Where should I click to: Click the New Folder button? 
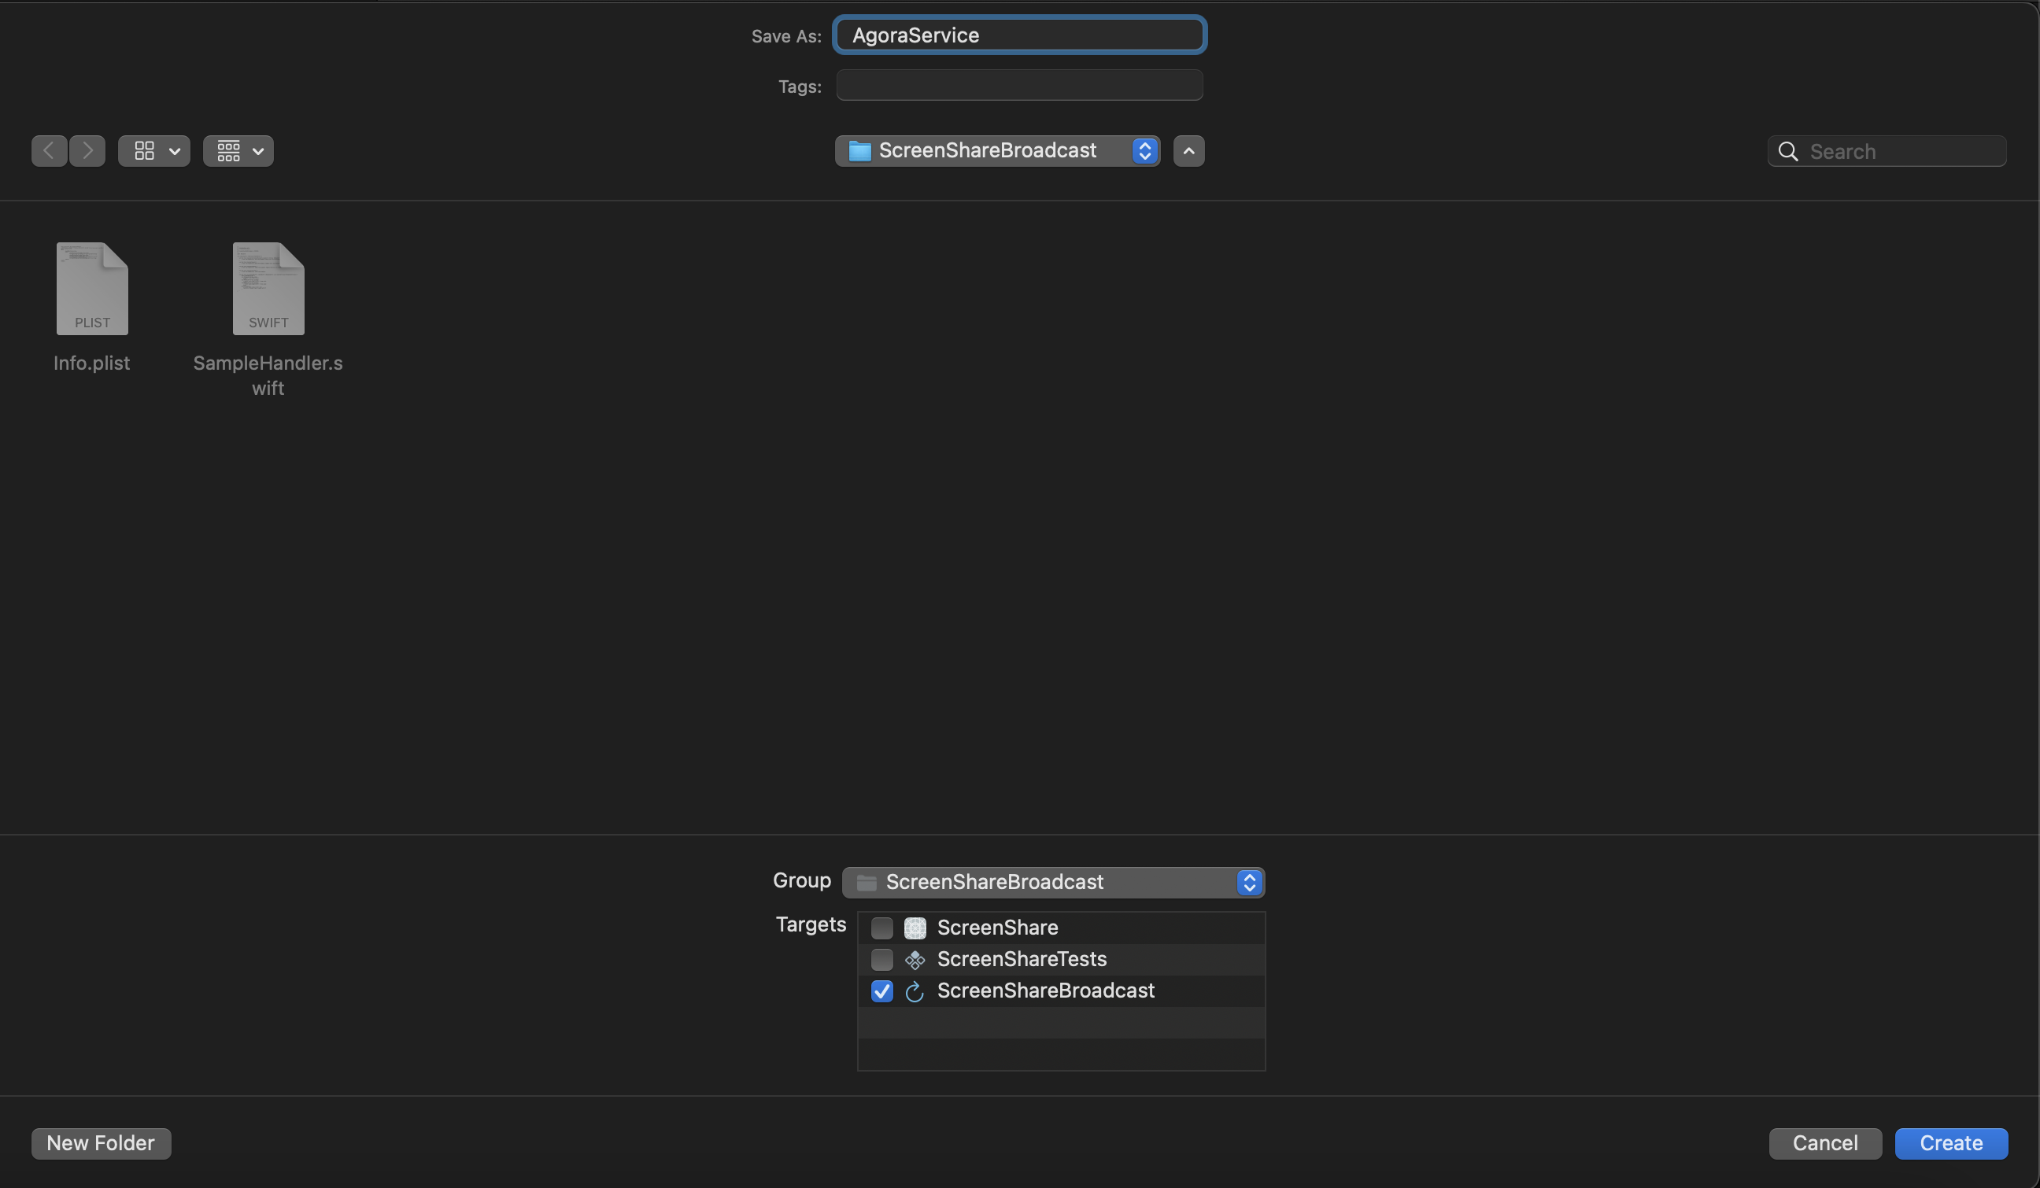coord(102,1142)
